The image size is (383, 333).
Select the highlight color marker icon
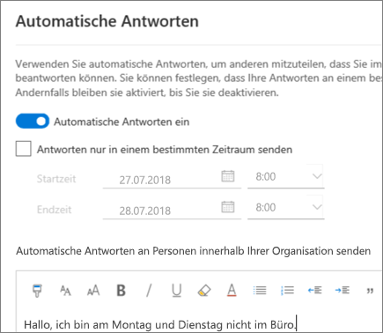click(204, 291)
